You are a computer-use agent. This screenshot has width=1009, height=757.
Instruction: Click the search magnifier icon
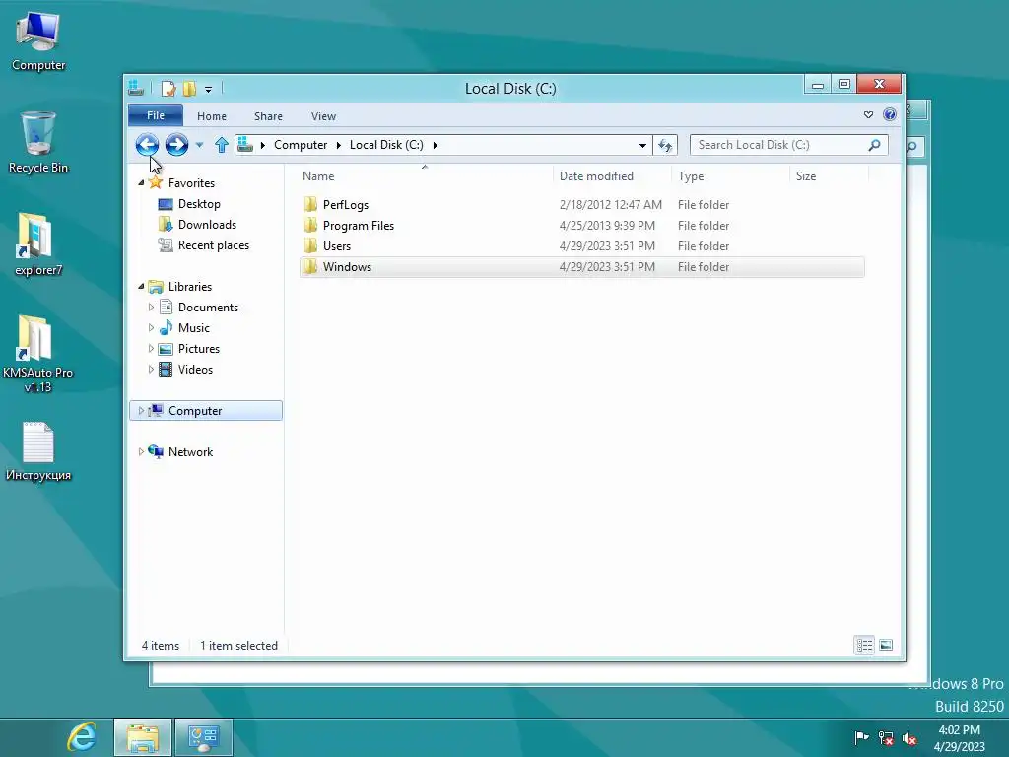click(x=874, y=145)
